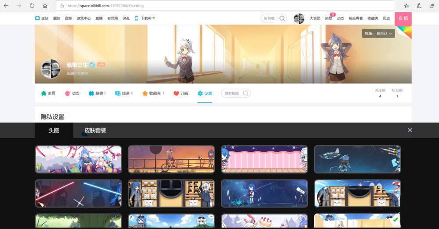439x229 pixels.
Task: Open 历史 in the top bar
Action: 386,18
